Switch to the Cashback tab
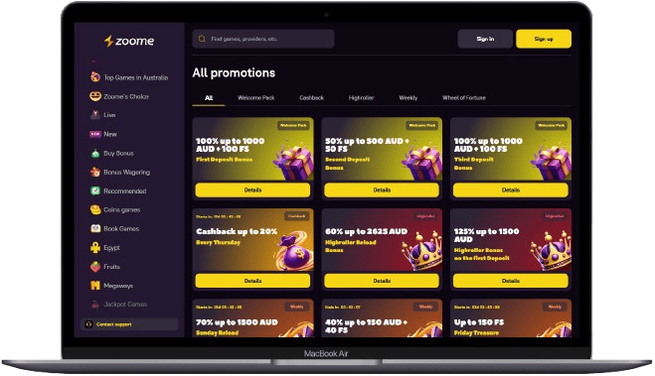655x376 pixels. point(312,97)
